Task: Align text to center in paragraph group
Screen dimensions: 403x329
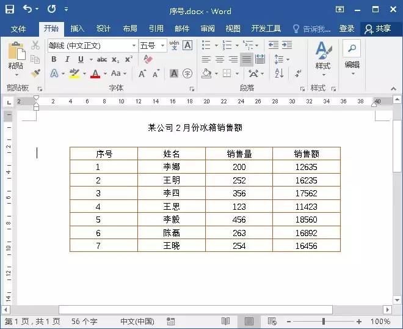Action: click(x=219, y=59)
